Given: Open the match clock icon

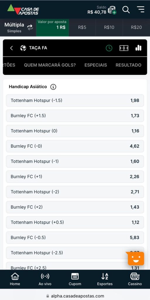Looking at the screenshot, I should point(109,48).
